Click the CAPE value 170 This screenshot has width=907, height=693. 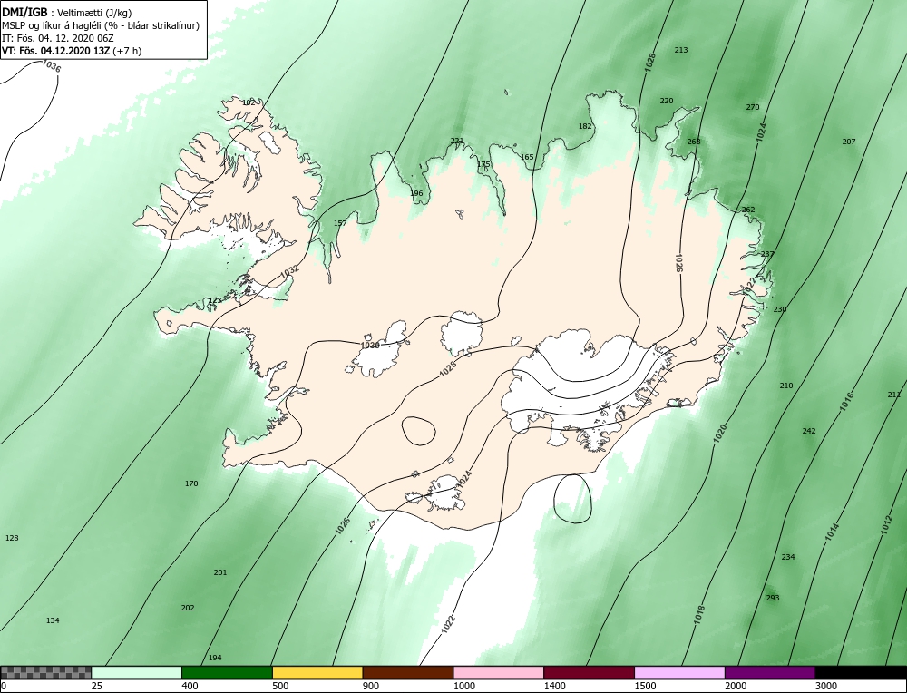190,483
